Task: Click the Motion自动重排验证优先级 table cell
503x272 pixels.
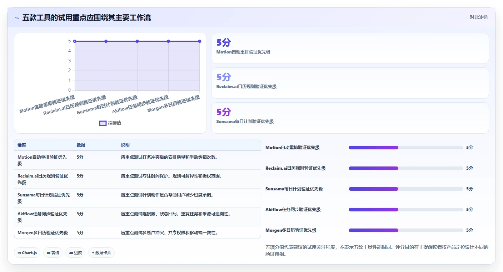Action: (x=44, y=160)
